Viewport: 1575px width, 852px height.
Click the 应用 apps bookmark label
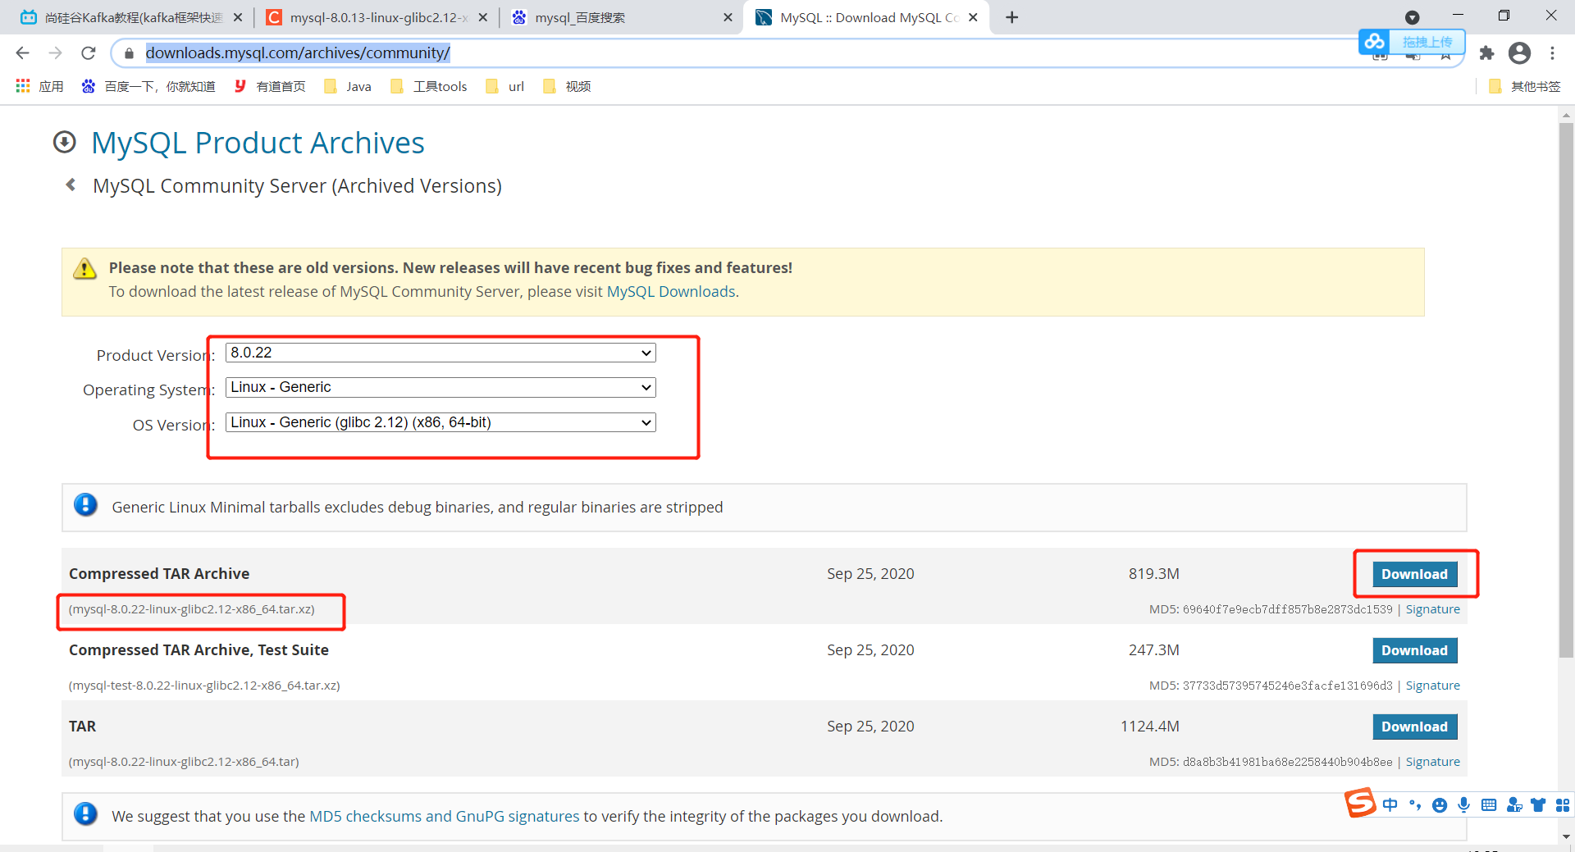click(51, 86)
